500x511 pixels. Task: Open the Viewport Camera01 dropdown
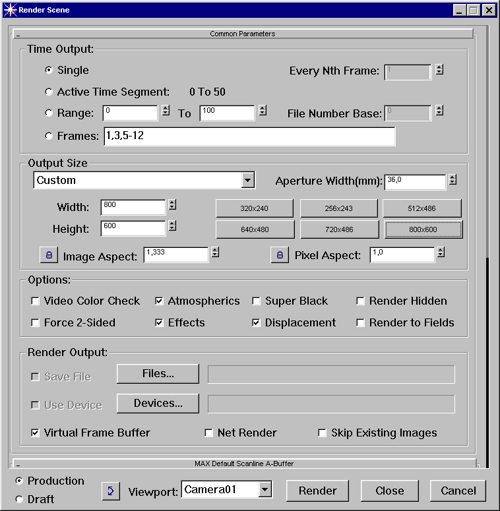(265, 489)
